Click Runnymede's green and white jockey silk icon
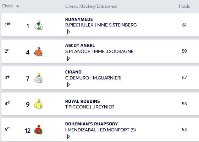Screen dimensions: 199x142 [38, 25]
